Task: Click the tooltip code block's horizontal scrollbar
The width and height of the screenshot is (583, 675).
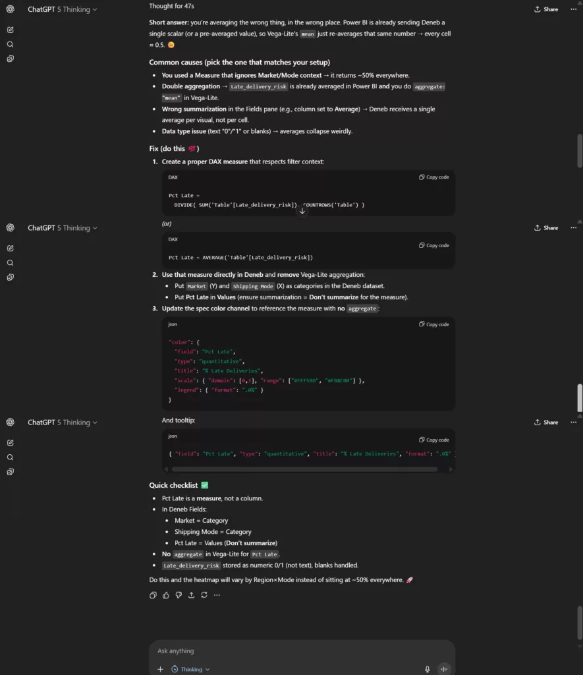Action: [304, 469]
